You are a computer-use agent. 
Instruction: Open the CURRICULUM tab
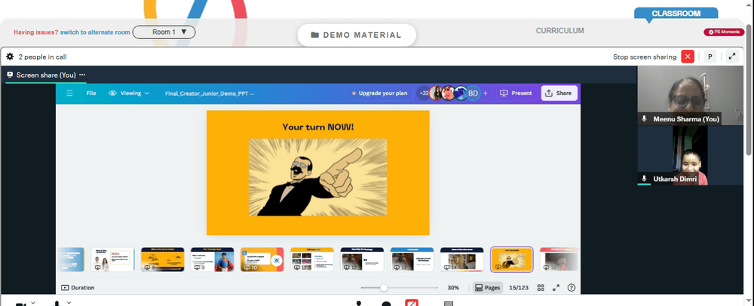coord(559,31)
